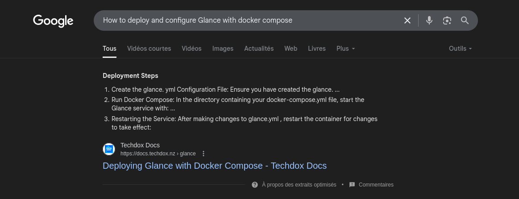519x199 pixels.
Task: Click inside the search query field
Action: click(245, 20)
